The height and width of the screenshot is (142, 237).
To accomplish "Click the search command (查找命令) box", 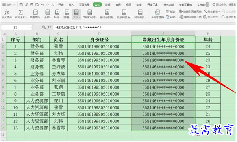I will tap(224, 5).
